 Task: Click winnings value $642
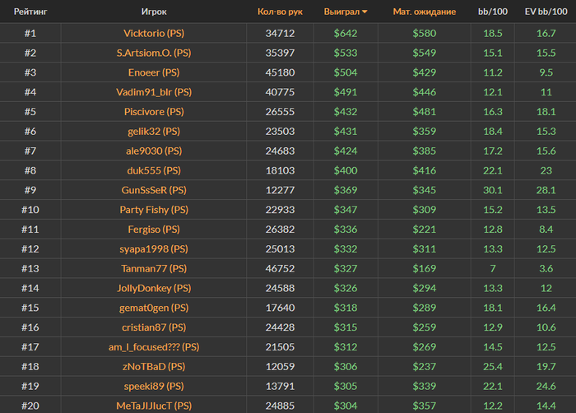(x=346, y=34)
